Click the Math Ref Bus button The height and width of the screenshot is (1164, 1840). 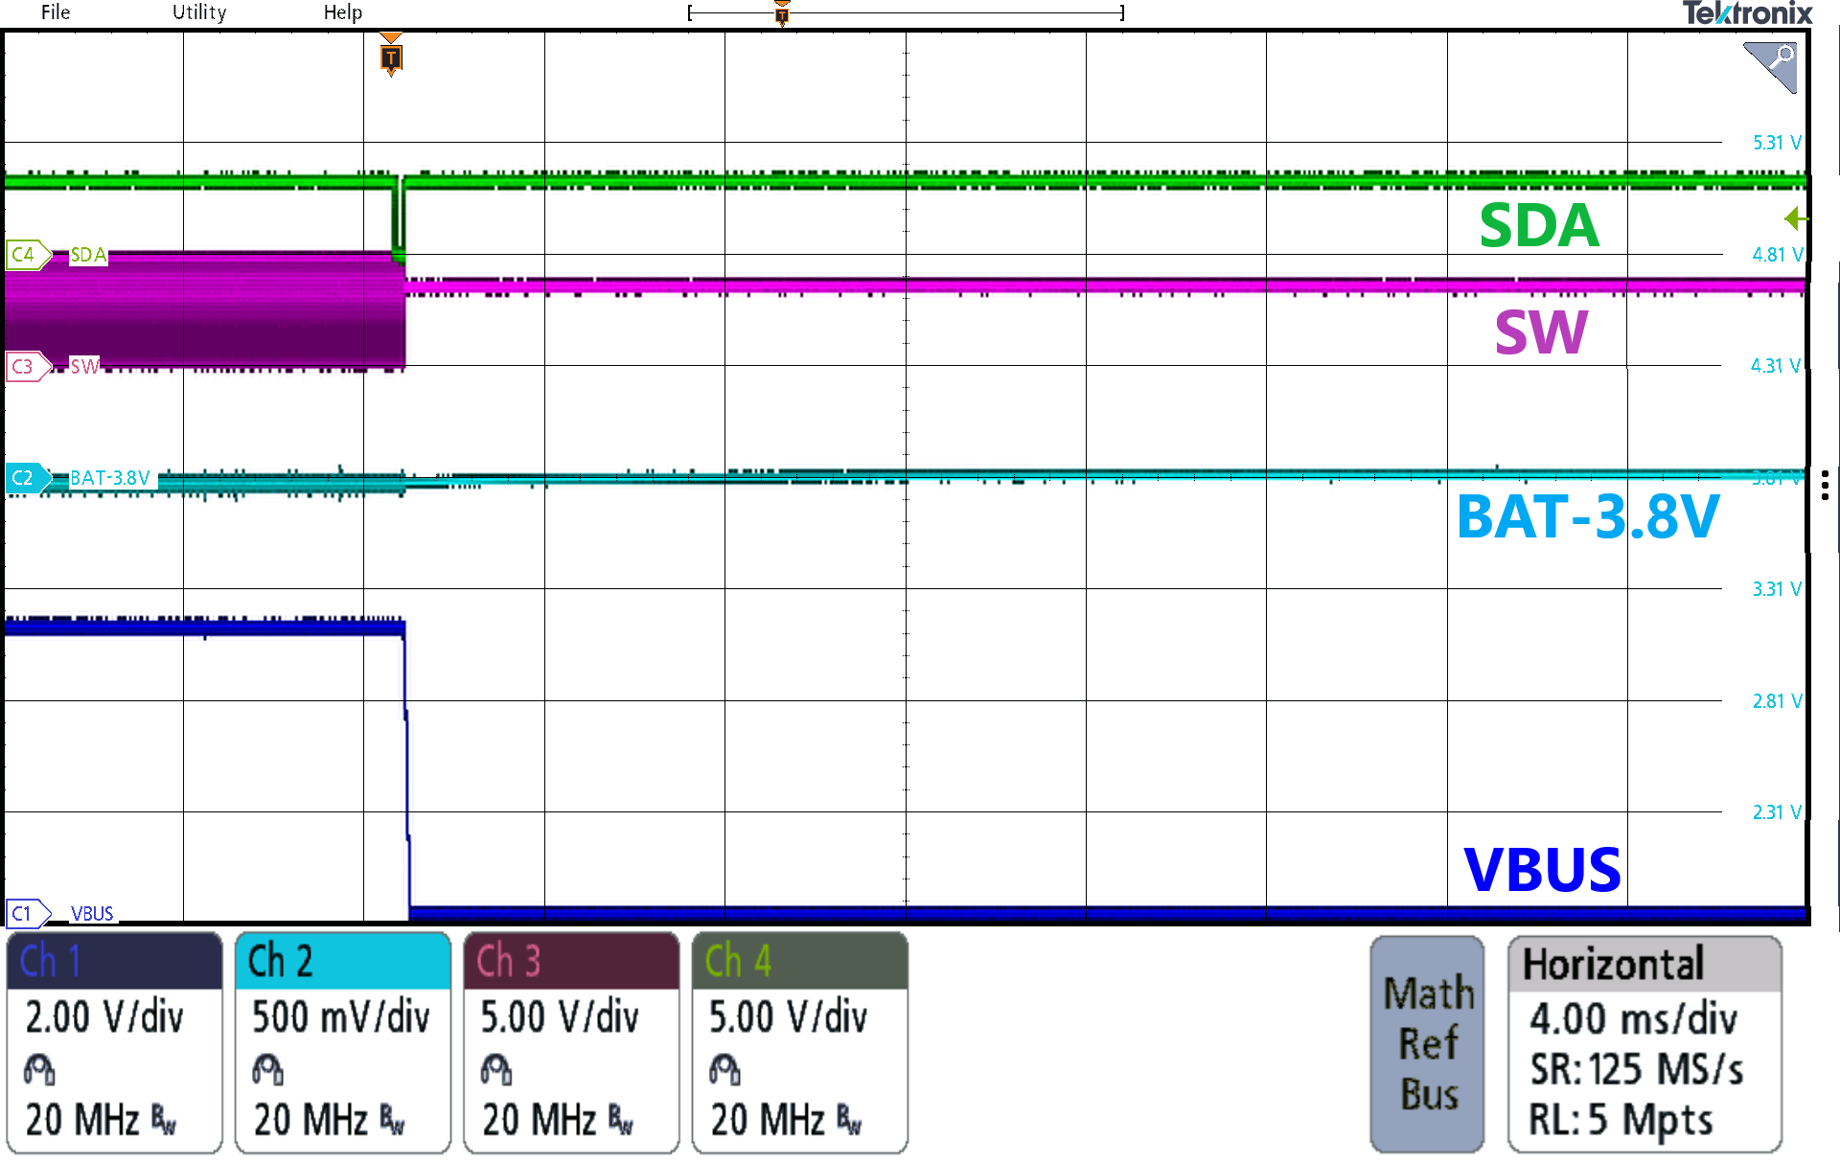(x=1427, y=1042)
